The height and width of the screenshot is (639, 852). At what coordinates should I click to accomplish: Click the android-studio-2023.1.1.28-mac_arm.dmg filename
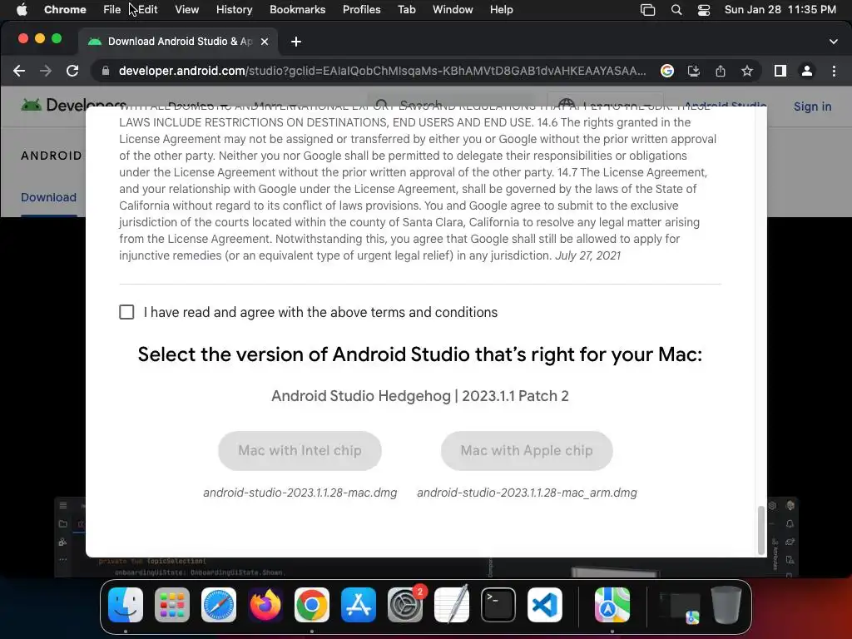[x=527, y=493]
